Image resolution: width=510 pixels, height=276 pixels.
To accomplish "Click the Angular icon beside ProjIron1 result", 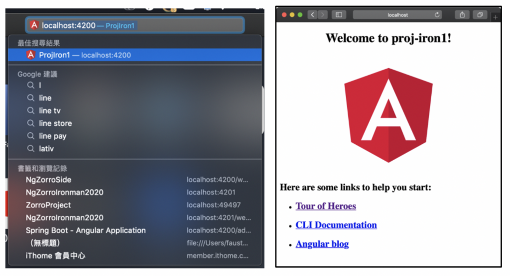I will click(x=30, y=55).
